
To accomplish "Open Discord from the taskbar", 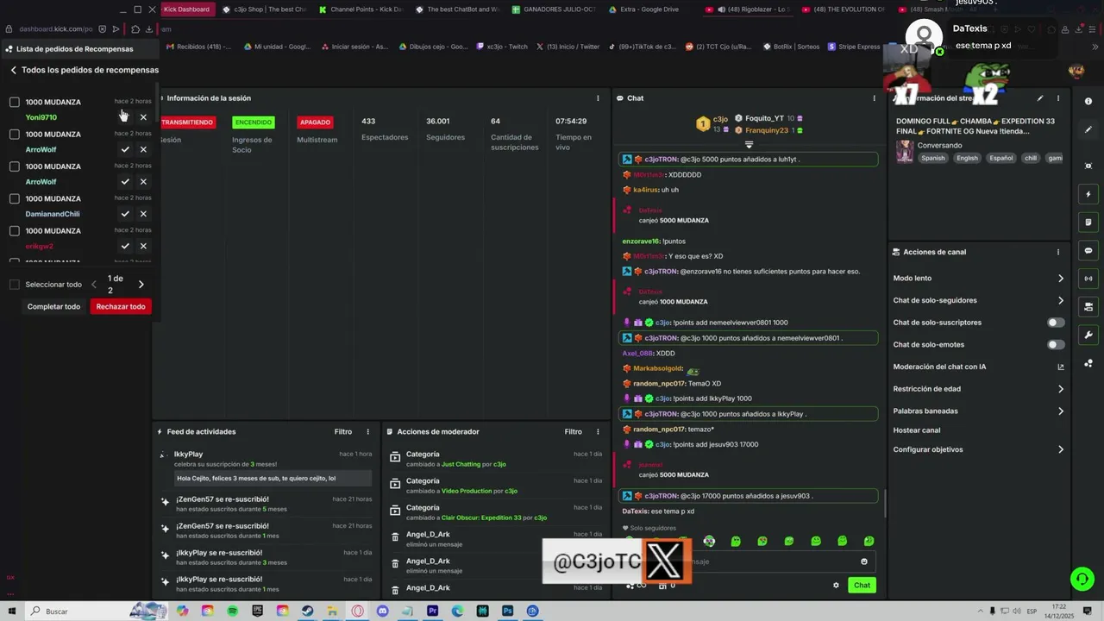I will click(382, 611).
